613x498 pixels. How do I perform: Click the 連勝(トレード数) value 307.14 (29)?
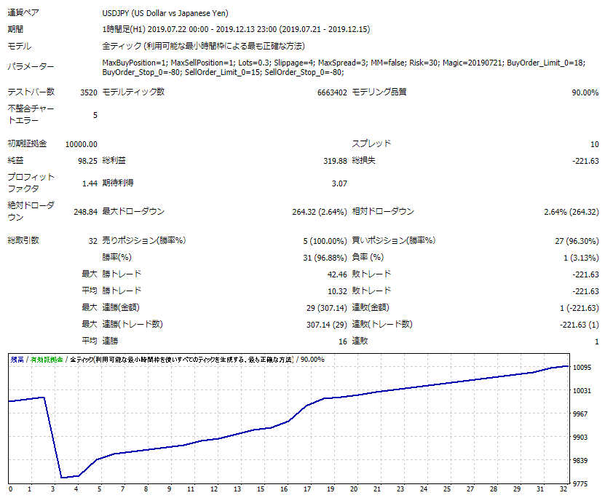point(326,325)
